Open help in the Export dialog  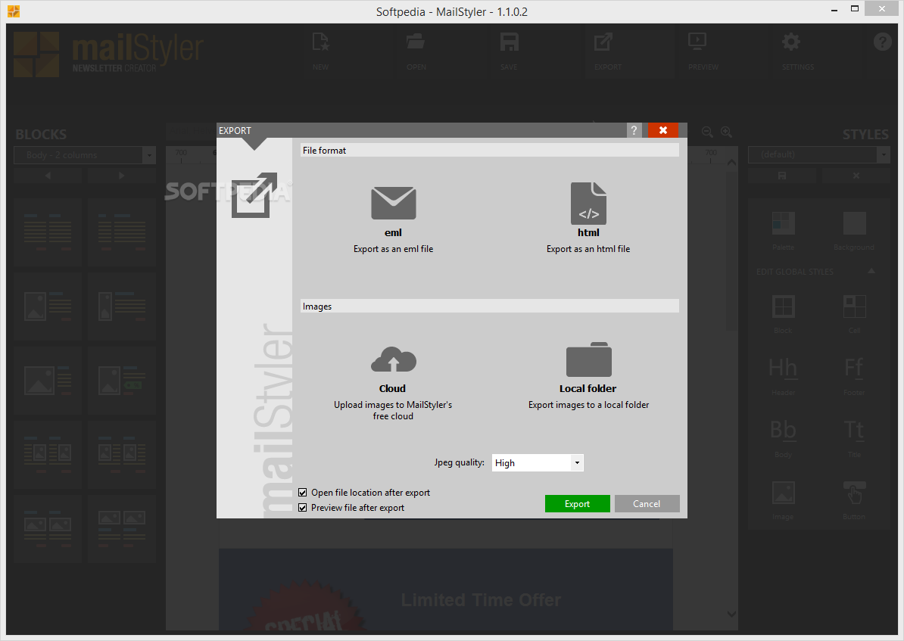[x=634, y=130]
